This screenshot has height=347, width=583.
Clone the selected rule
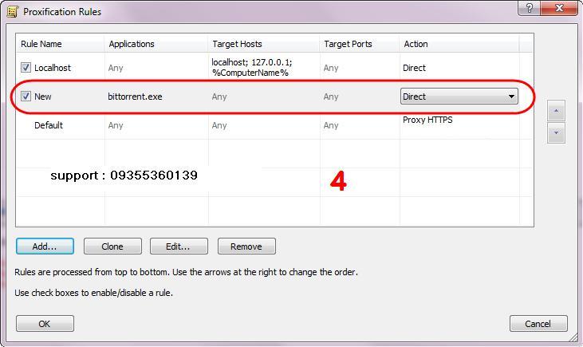[x=112, y=246]
